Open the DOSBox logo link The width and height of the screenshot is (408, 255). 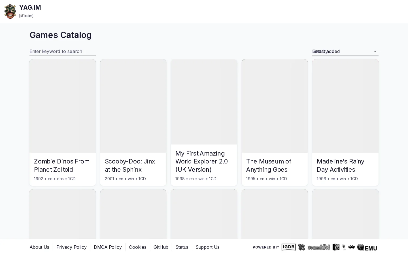pos(336,247)
